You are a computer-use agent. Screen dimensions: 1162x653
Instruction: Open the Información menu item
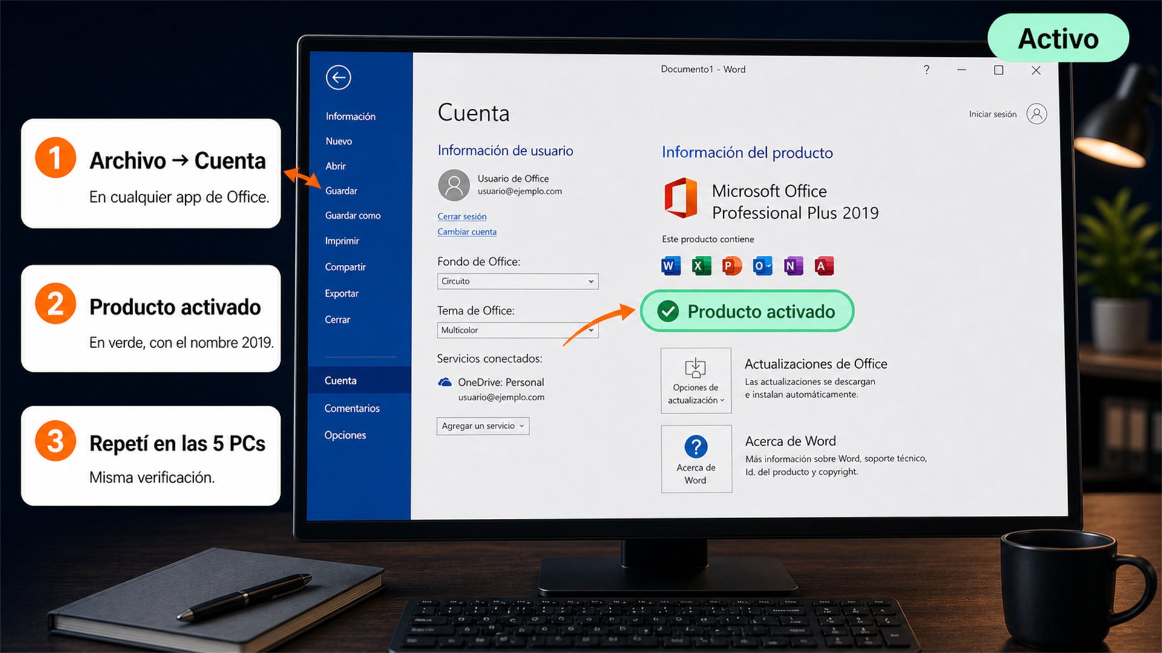click(x=350, y=116)
